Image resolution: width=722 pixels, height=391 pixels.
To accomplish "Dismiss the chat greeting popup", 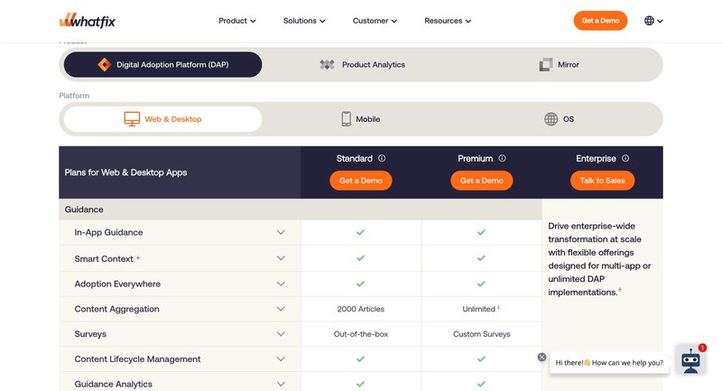I will [x=541, y=357].
